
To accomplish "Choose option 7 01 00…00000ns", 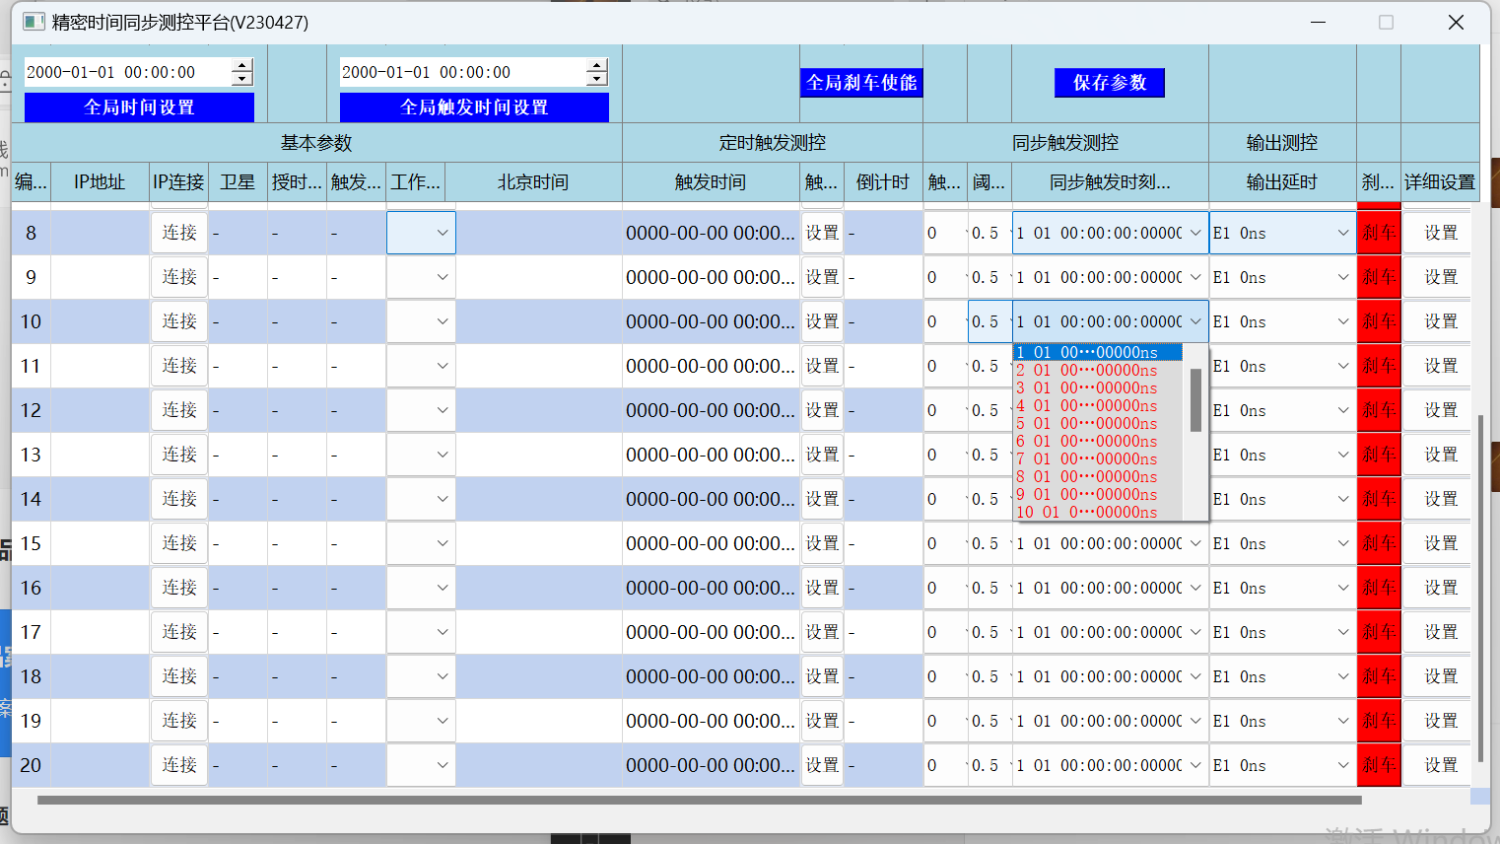I will point(1098,458).
